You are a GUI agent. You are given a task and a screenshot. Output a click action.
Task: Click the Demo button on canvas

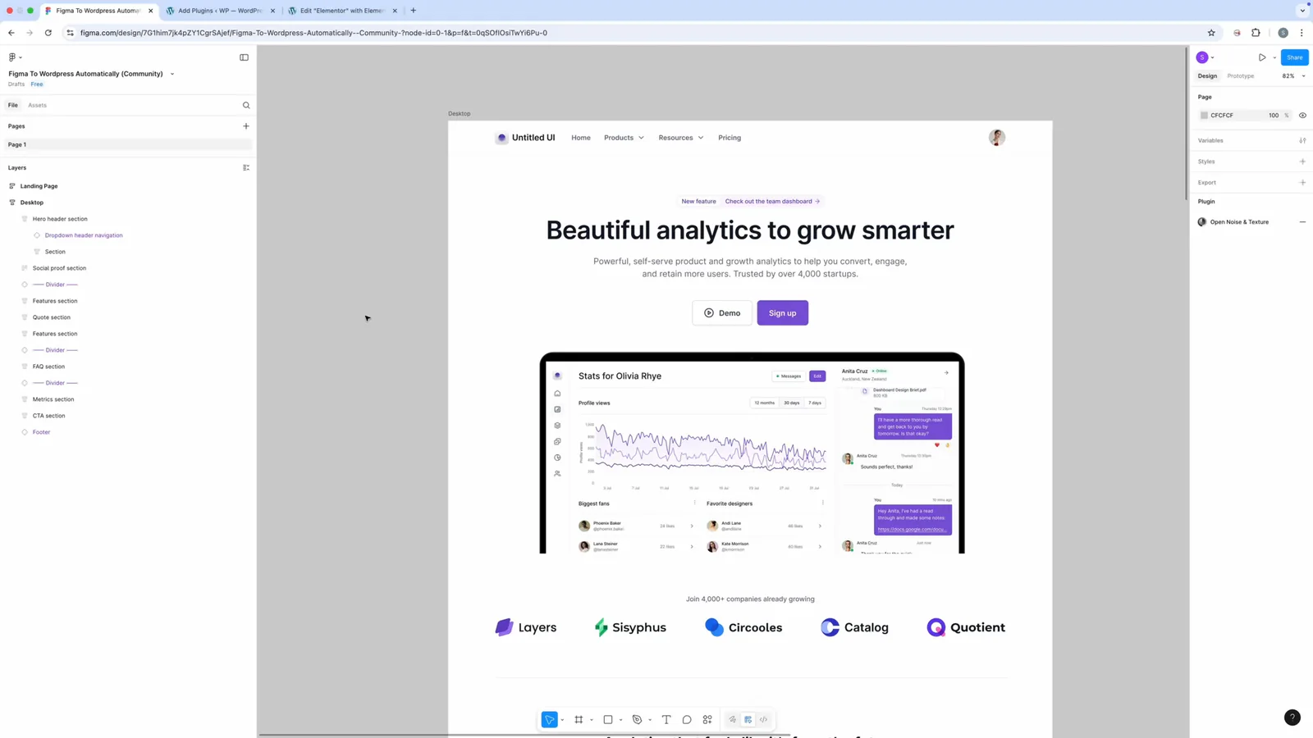coord(722,313)
